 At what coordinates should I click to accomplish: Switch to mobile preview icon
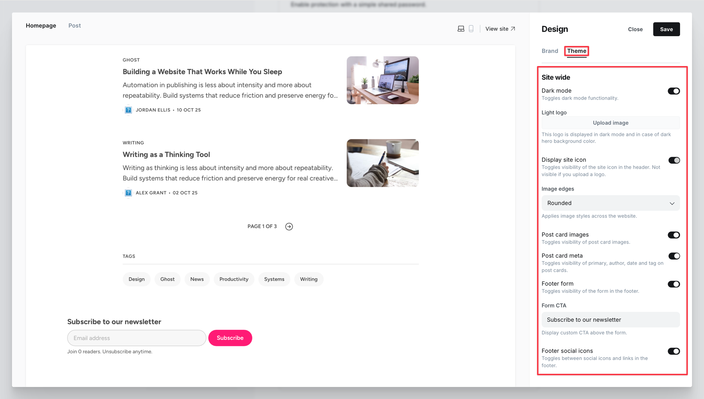click(471, 29)
